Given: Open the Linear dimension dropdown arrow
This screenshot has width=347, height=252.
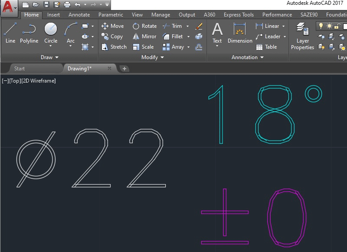Looking at the screenshot, I should click(x=284, y=26).
